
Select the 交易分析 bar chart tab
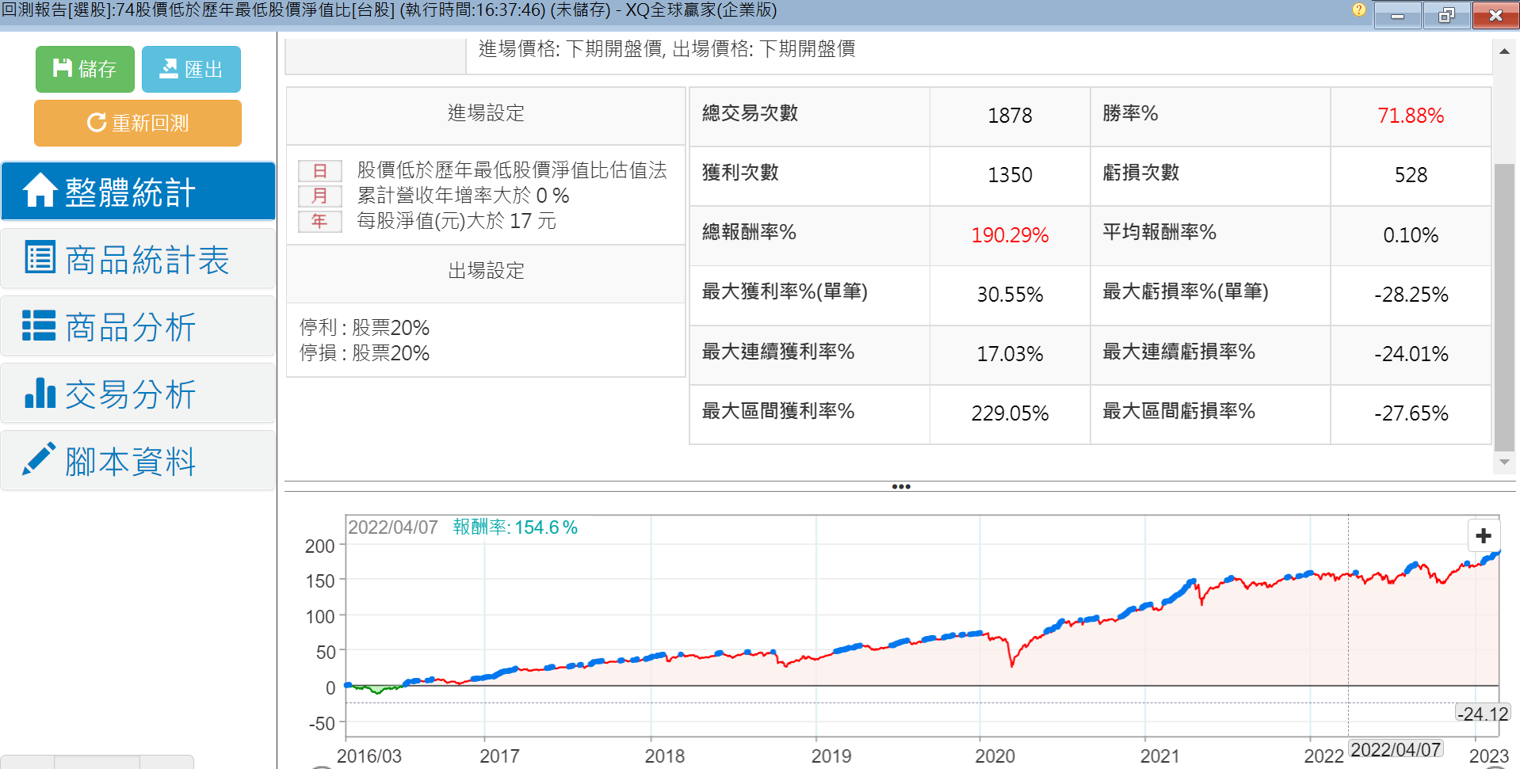pyautogui.click(x=138, y=394)
